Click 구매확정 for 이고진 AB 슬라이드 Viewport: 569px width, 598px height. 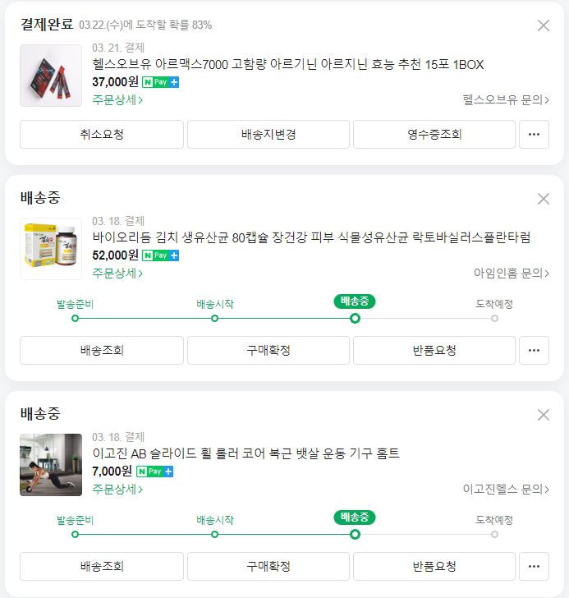click(268, 566)
